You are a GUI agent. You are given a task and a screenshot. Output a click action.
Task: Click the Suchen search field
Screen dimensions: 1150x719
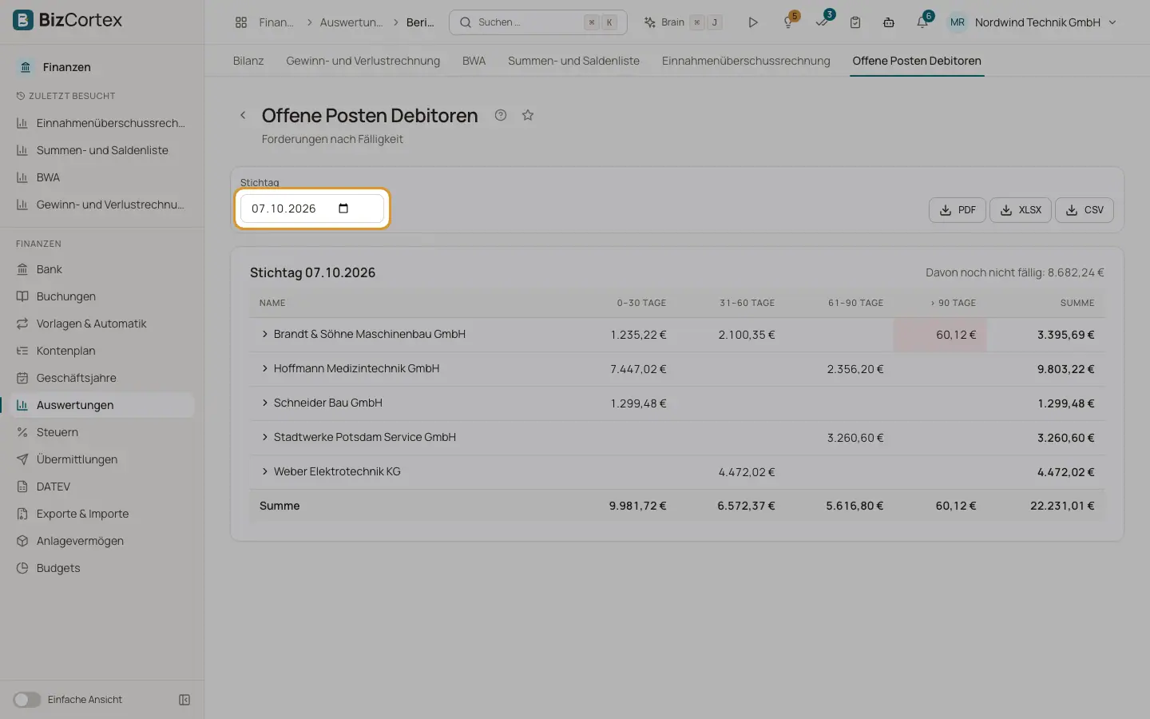pyautogui.click(x=538, y=22)
